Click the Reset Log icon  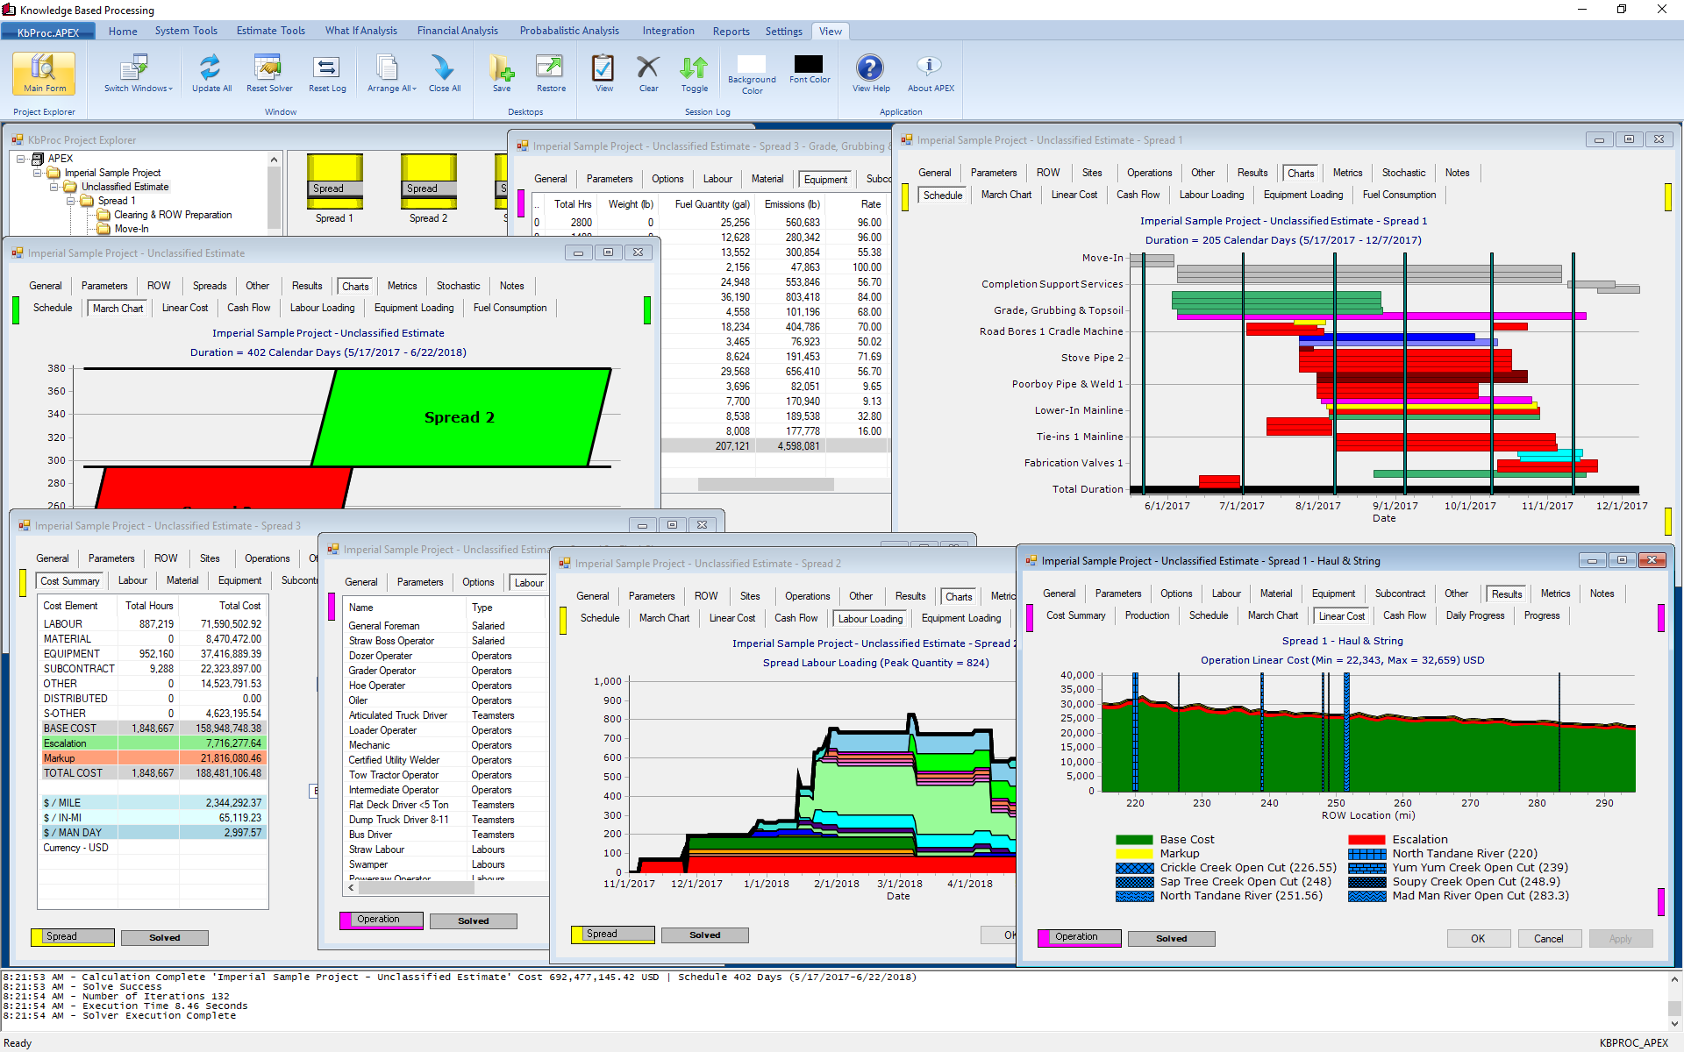327,73
